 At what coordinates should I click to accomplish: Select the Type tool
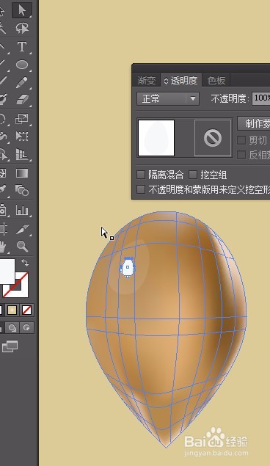click(22, 47)
